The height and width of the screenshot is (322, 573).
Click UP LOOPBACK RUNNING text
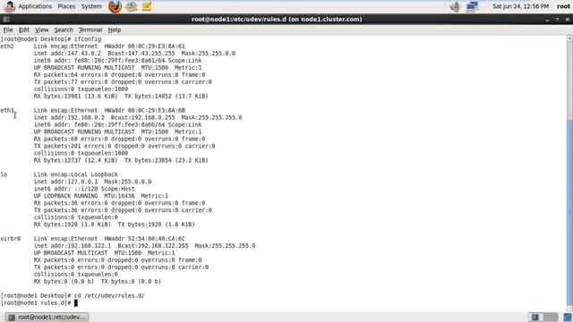[65, 196]
